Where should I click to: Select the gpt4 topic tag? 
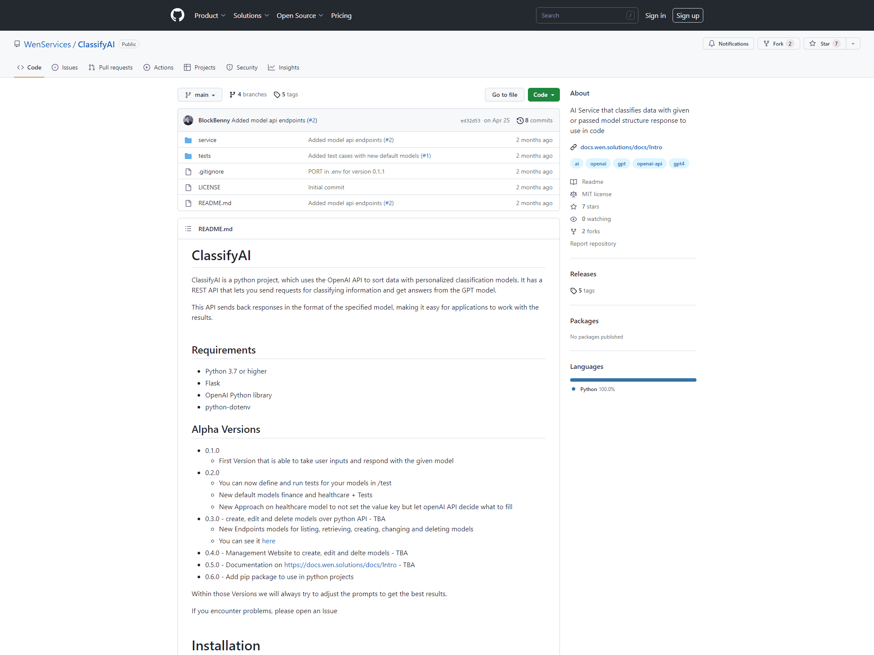click(x=679, y=164)
